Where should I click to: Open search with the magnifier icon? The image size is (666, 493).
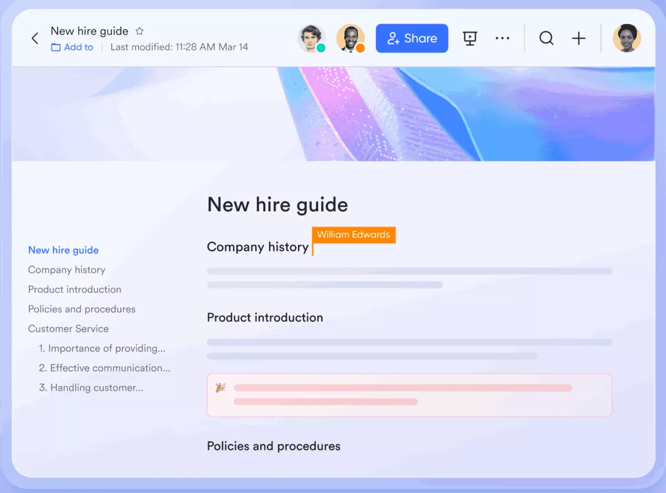(x=546, y=38)
